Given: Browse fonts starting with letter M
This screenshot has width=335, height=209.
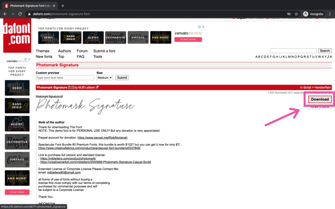Looking at the screenshot, I should [289, 57].
